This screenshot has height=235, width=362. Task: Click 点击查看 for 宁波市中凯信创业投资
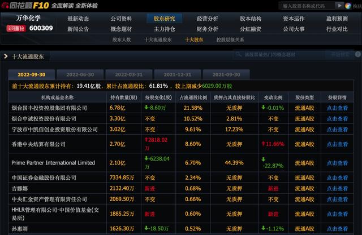click(x=337, y=130)
